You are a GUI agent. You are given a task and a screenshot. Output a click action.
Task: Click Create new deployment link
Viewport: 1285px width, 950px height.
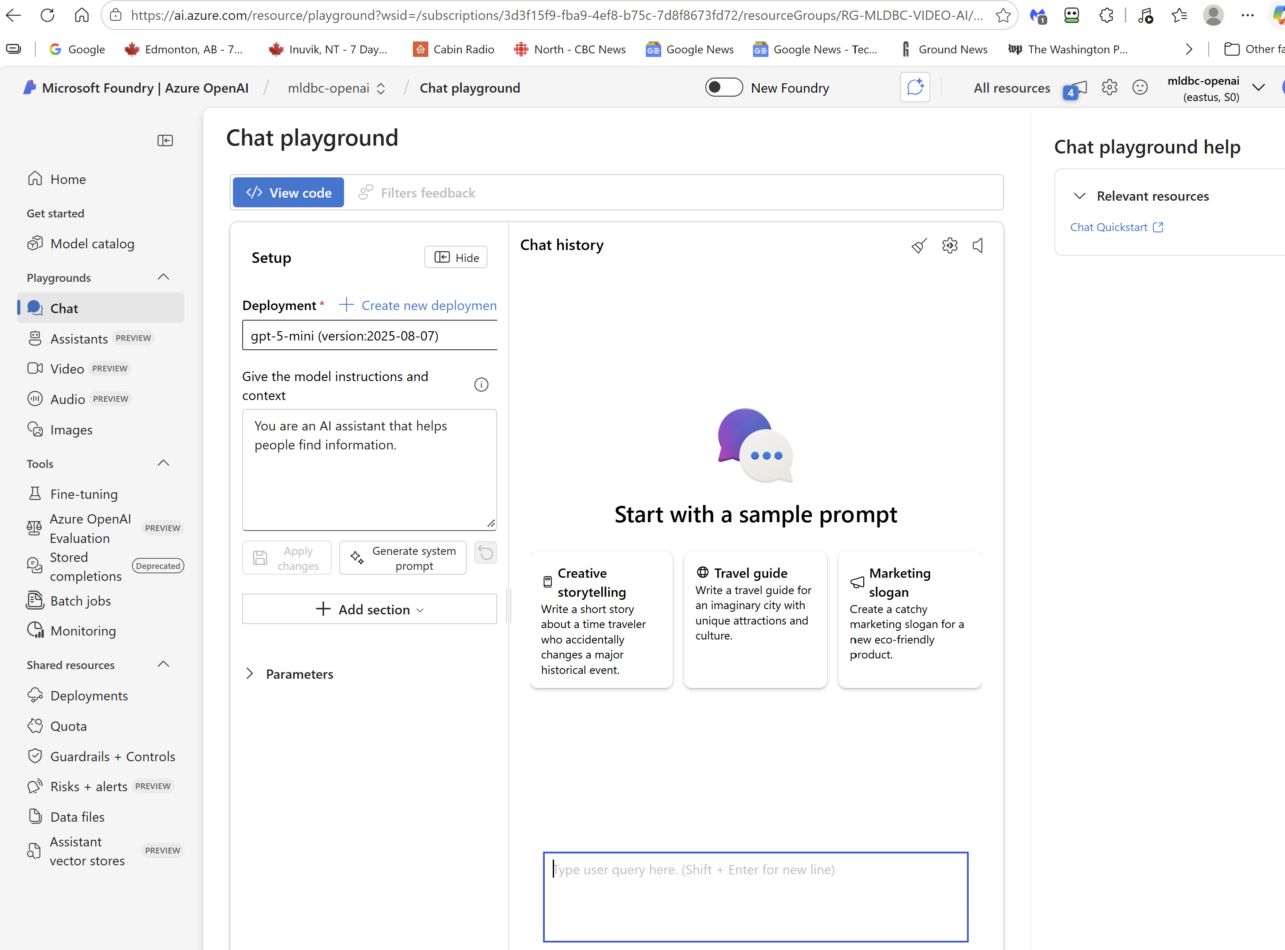point(418,305)
